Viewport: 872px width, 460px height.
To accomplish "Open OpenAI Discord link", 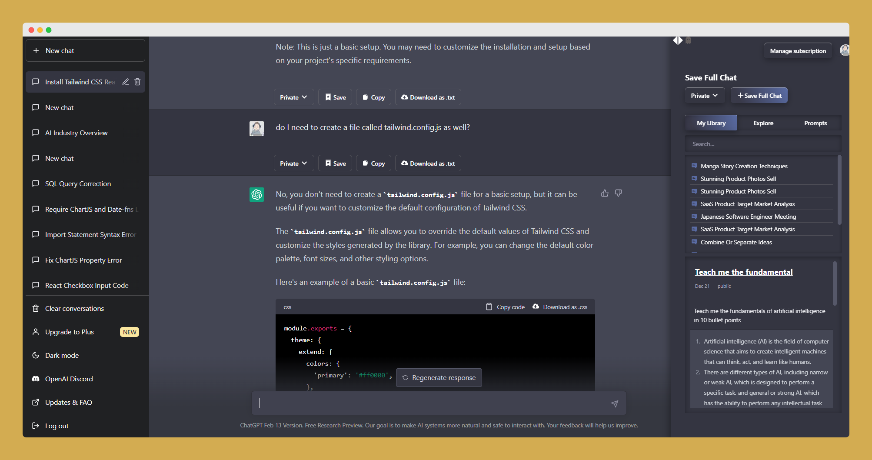I will coord(85,379).
